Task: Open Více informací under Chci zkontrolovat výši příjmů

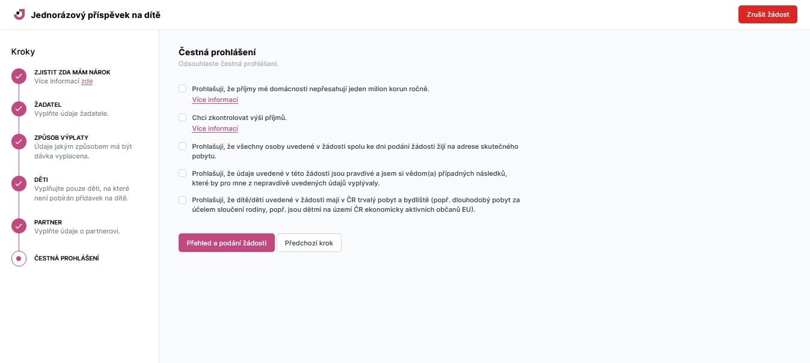Action: (x=215, y=128)
